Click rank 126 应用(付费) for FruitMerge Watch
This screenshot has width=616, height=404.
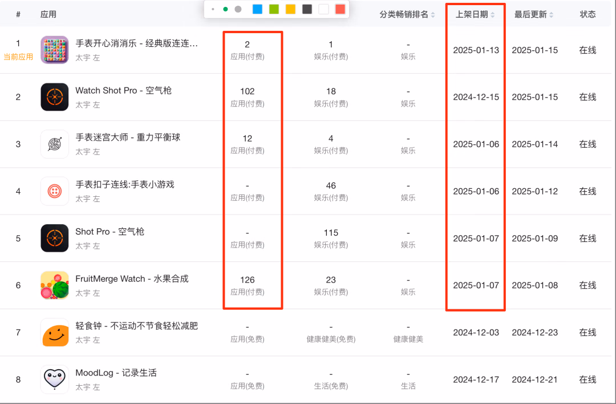248,285
